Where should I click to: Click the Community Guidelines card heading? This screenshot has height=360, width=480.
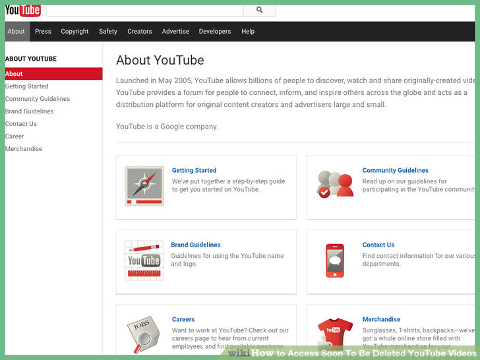[395, 170]
